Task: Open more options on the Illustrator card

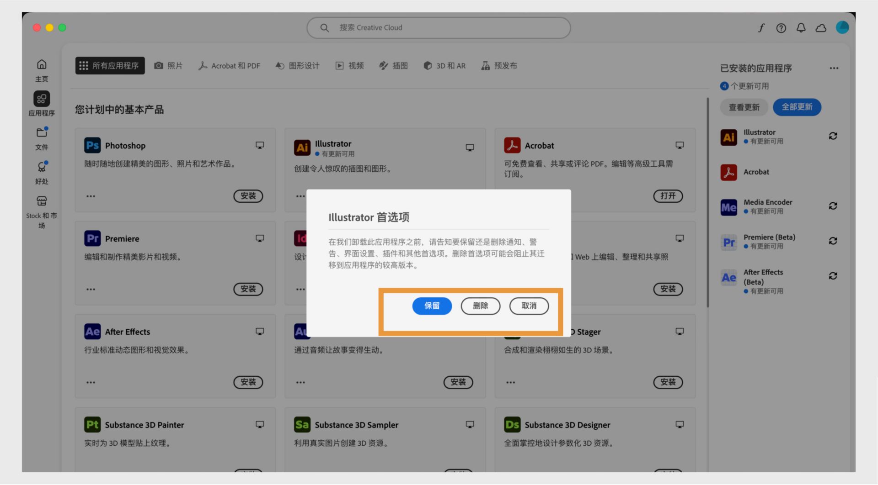Action: click(x=300, y=196)
